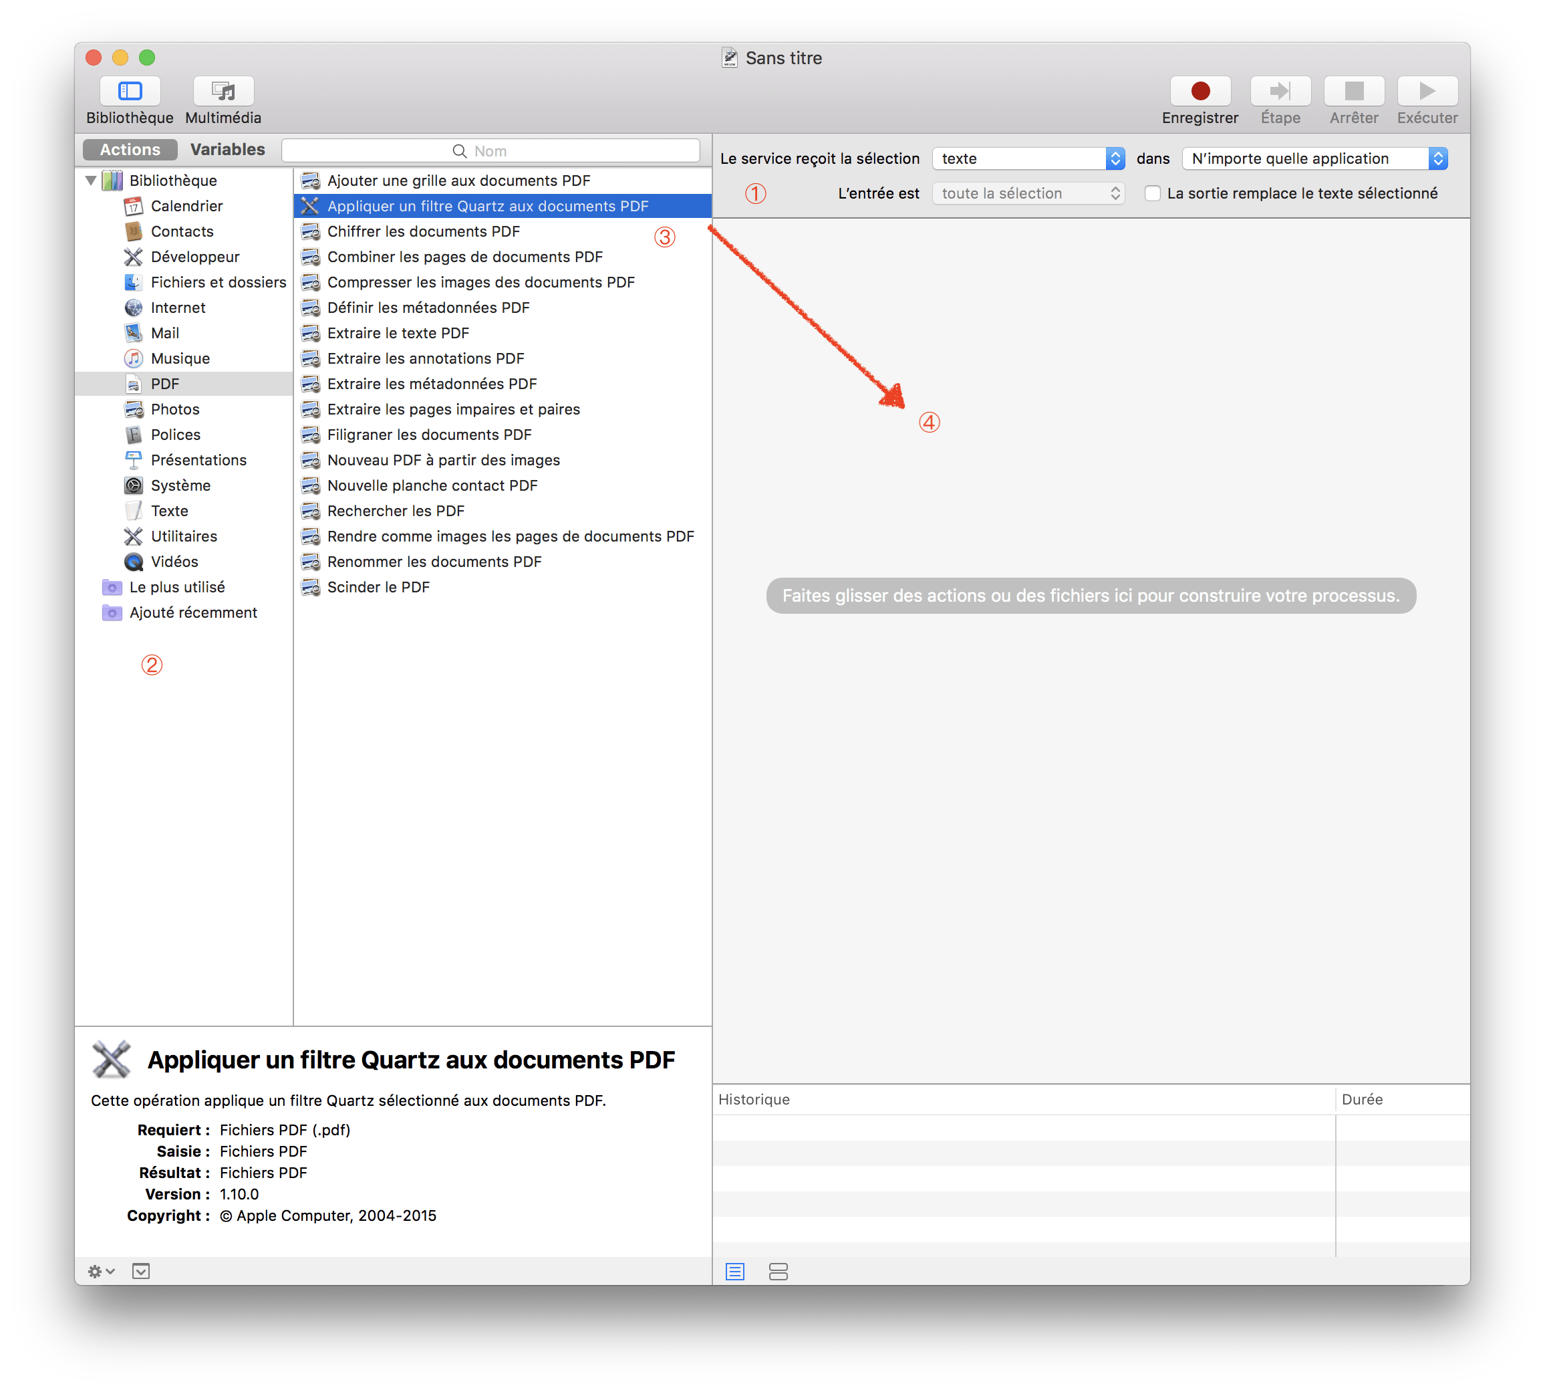The image size is (1545, 1392).
Task: Select Extraire le texte PDF
Action: [503, 333]
